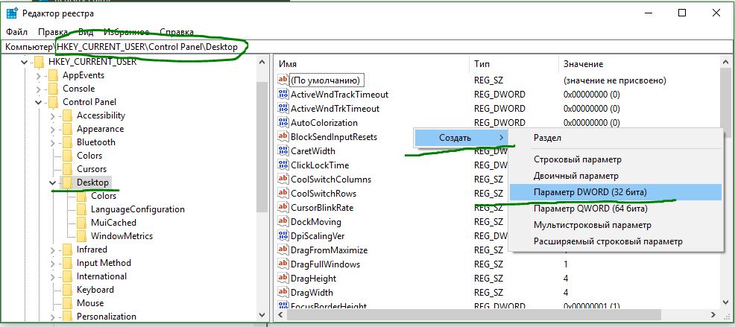Select the Accessibility folder icon
The width and height of the screenshot is (735, 327).
(68, 115)
